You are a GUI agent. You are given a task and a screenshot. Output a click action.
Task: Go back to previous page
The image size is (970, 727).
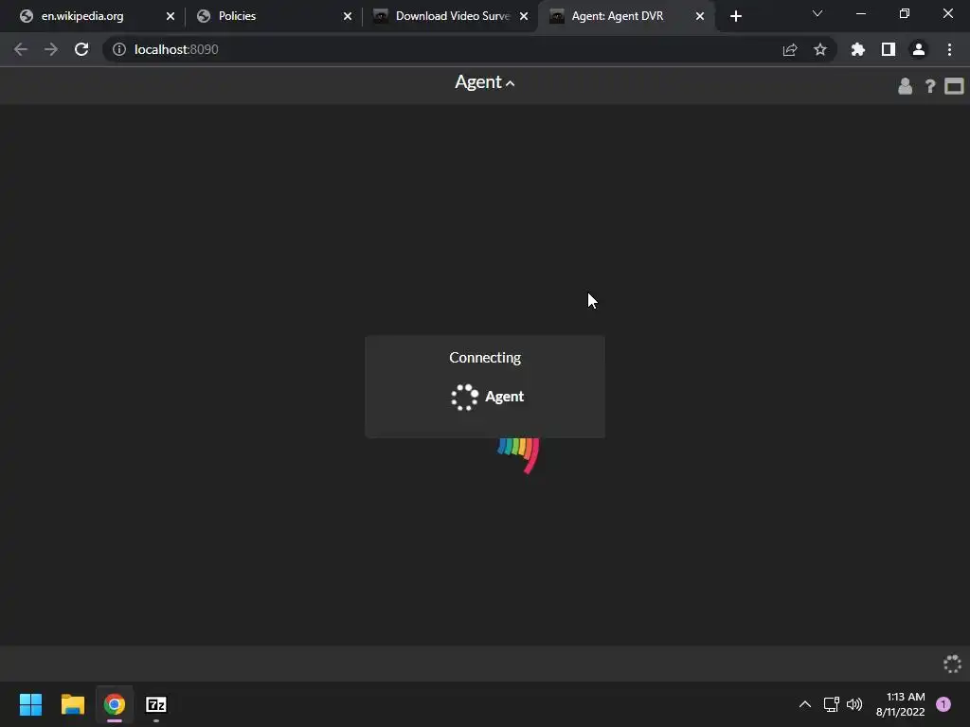click(x=21, y=49)
